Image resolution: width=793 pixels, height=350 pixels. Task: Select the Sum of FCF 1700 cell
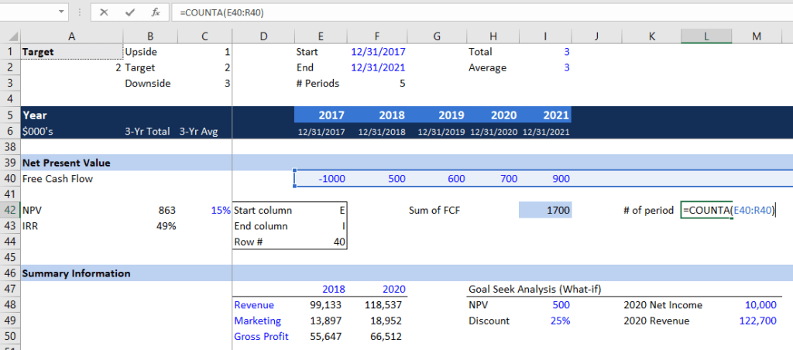click(545, 211)
